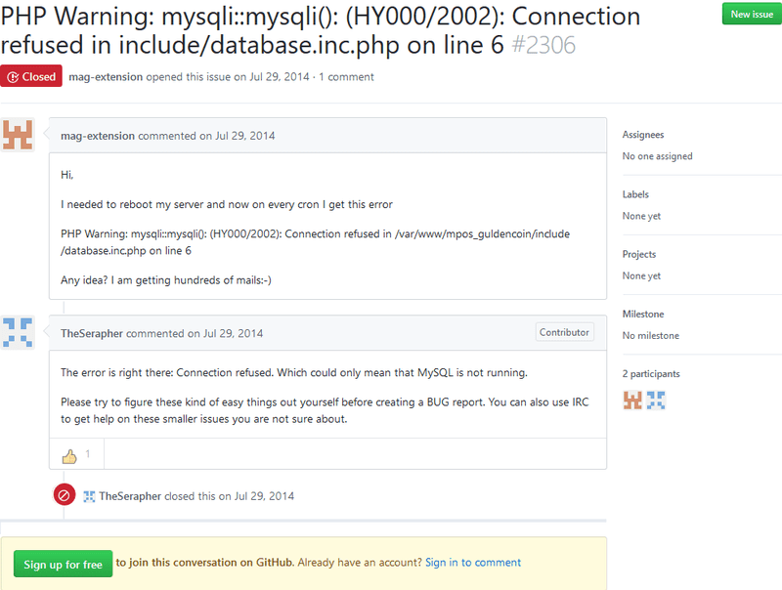Click the Sign up for free button
The width and height of the screenshot is (782, 590).
[x=63, y=564]
